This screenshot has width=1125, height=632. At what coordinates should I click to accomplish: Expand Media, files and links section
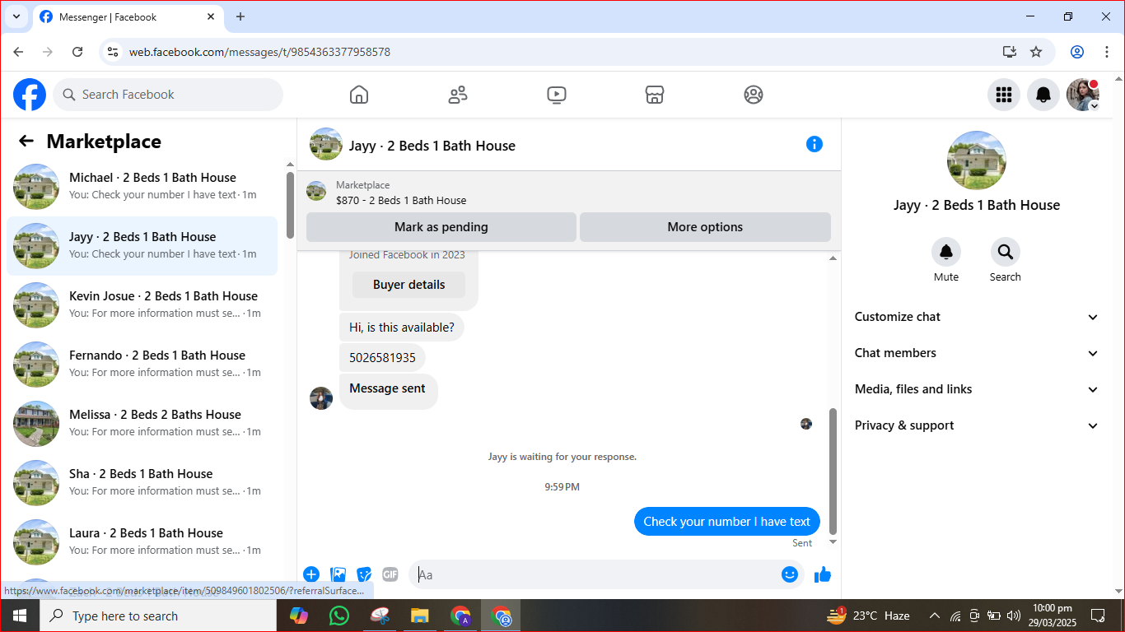(x=976, y=389)
